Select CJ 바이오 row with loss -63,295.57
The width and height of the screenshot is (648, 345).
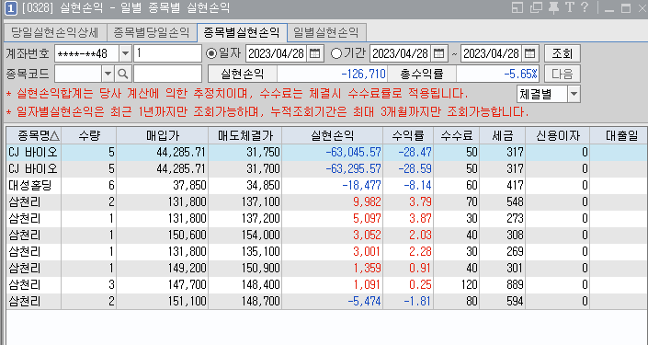[327, 168]
